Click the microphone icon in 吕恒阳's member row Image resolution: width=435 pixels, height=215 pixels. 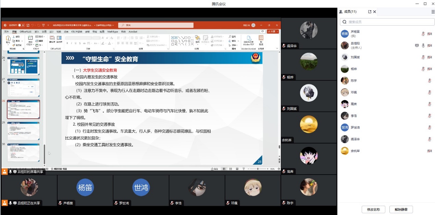(423, 46)
